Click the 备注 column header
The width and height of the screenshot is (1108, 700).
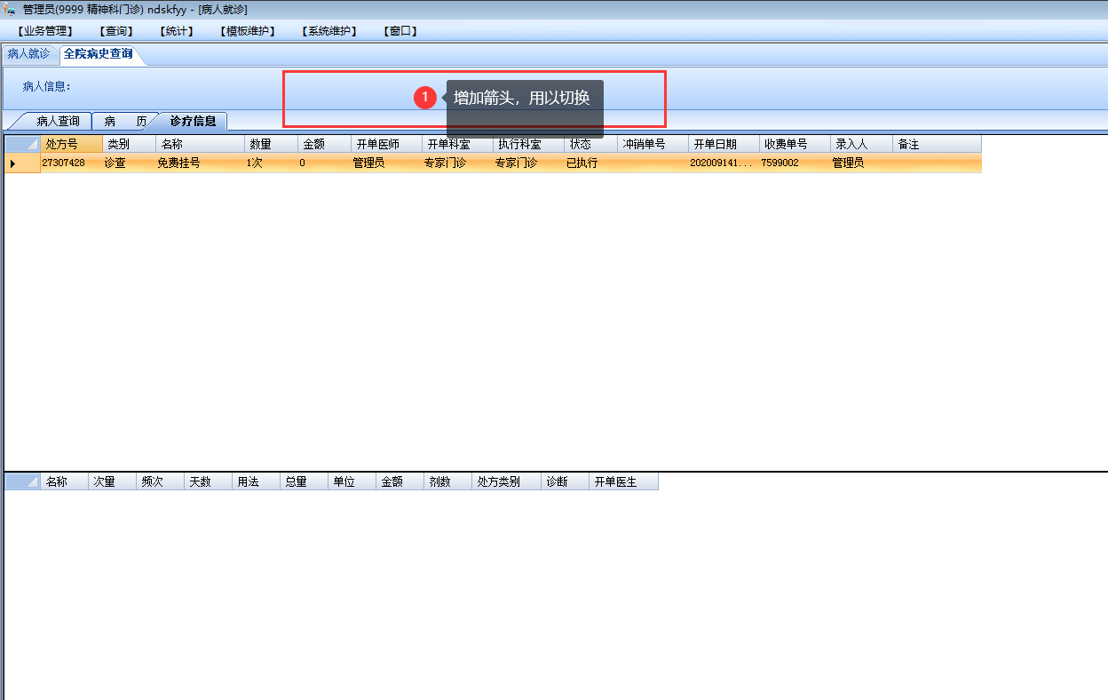point(937,144)
